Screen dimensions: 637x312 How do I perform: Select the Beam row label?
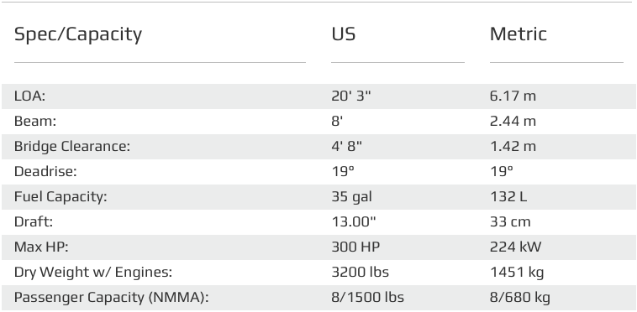35,122
